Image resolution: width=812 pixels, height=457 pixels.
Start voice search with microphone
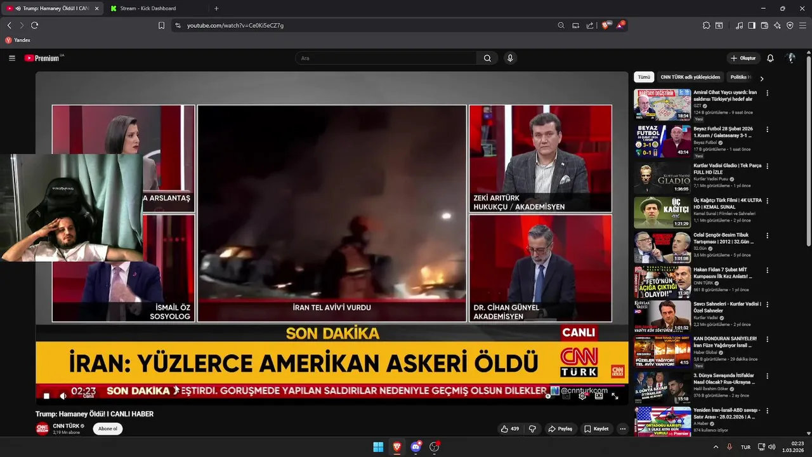click(509, 58)
